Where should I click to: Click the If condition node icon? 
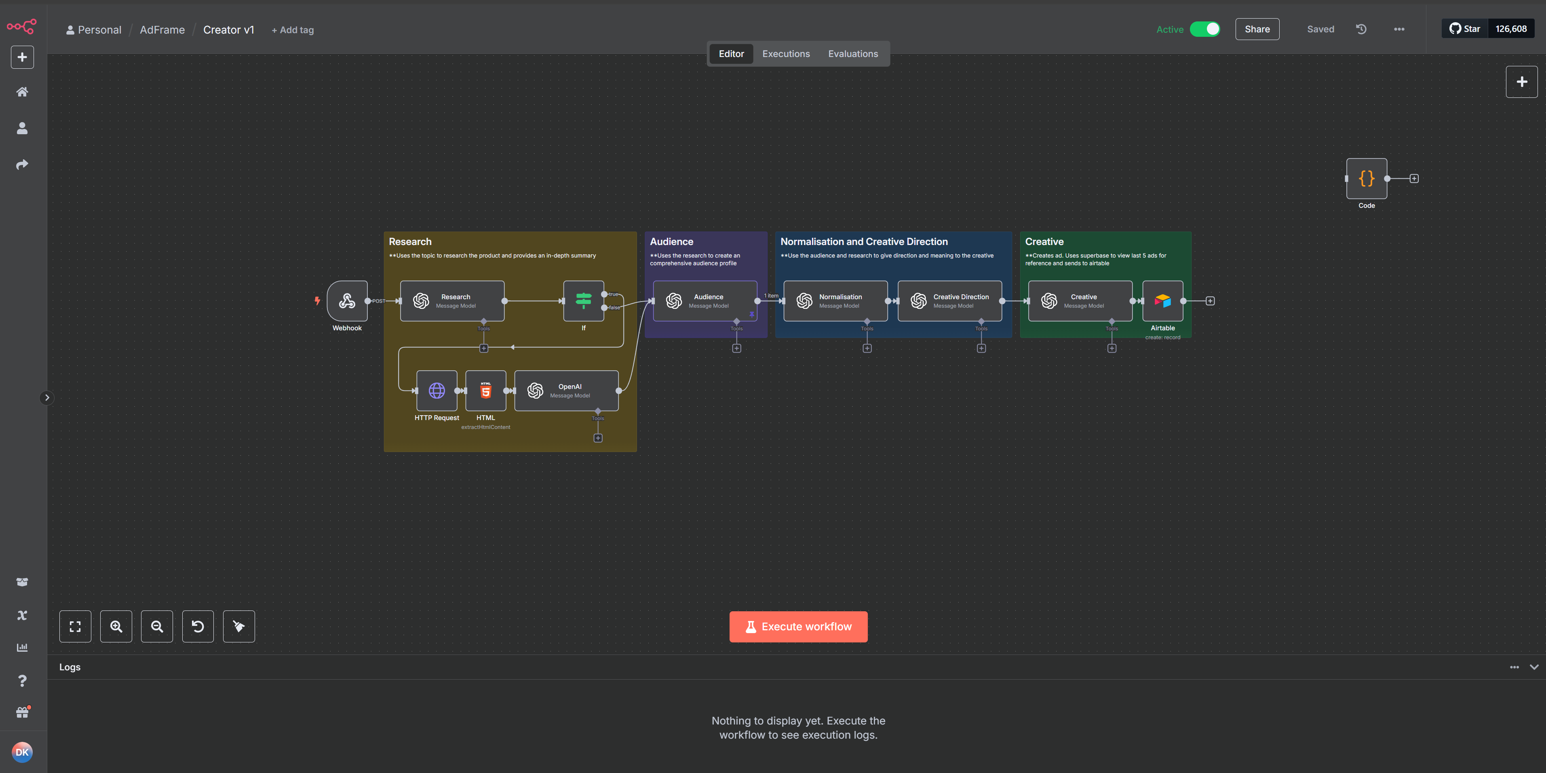[x=583, y=301]
